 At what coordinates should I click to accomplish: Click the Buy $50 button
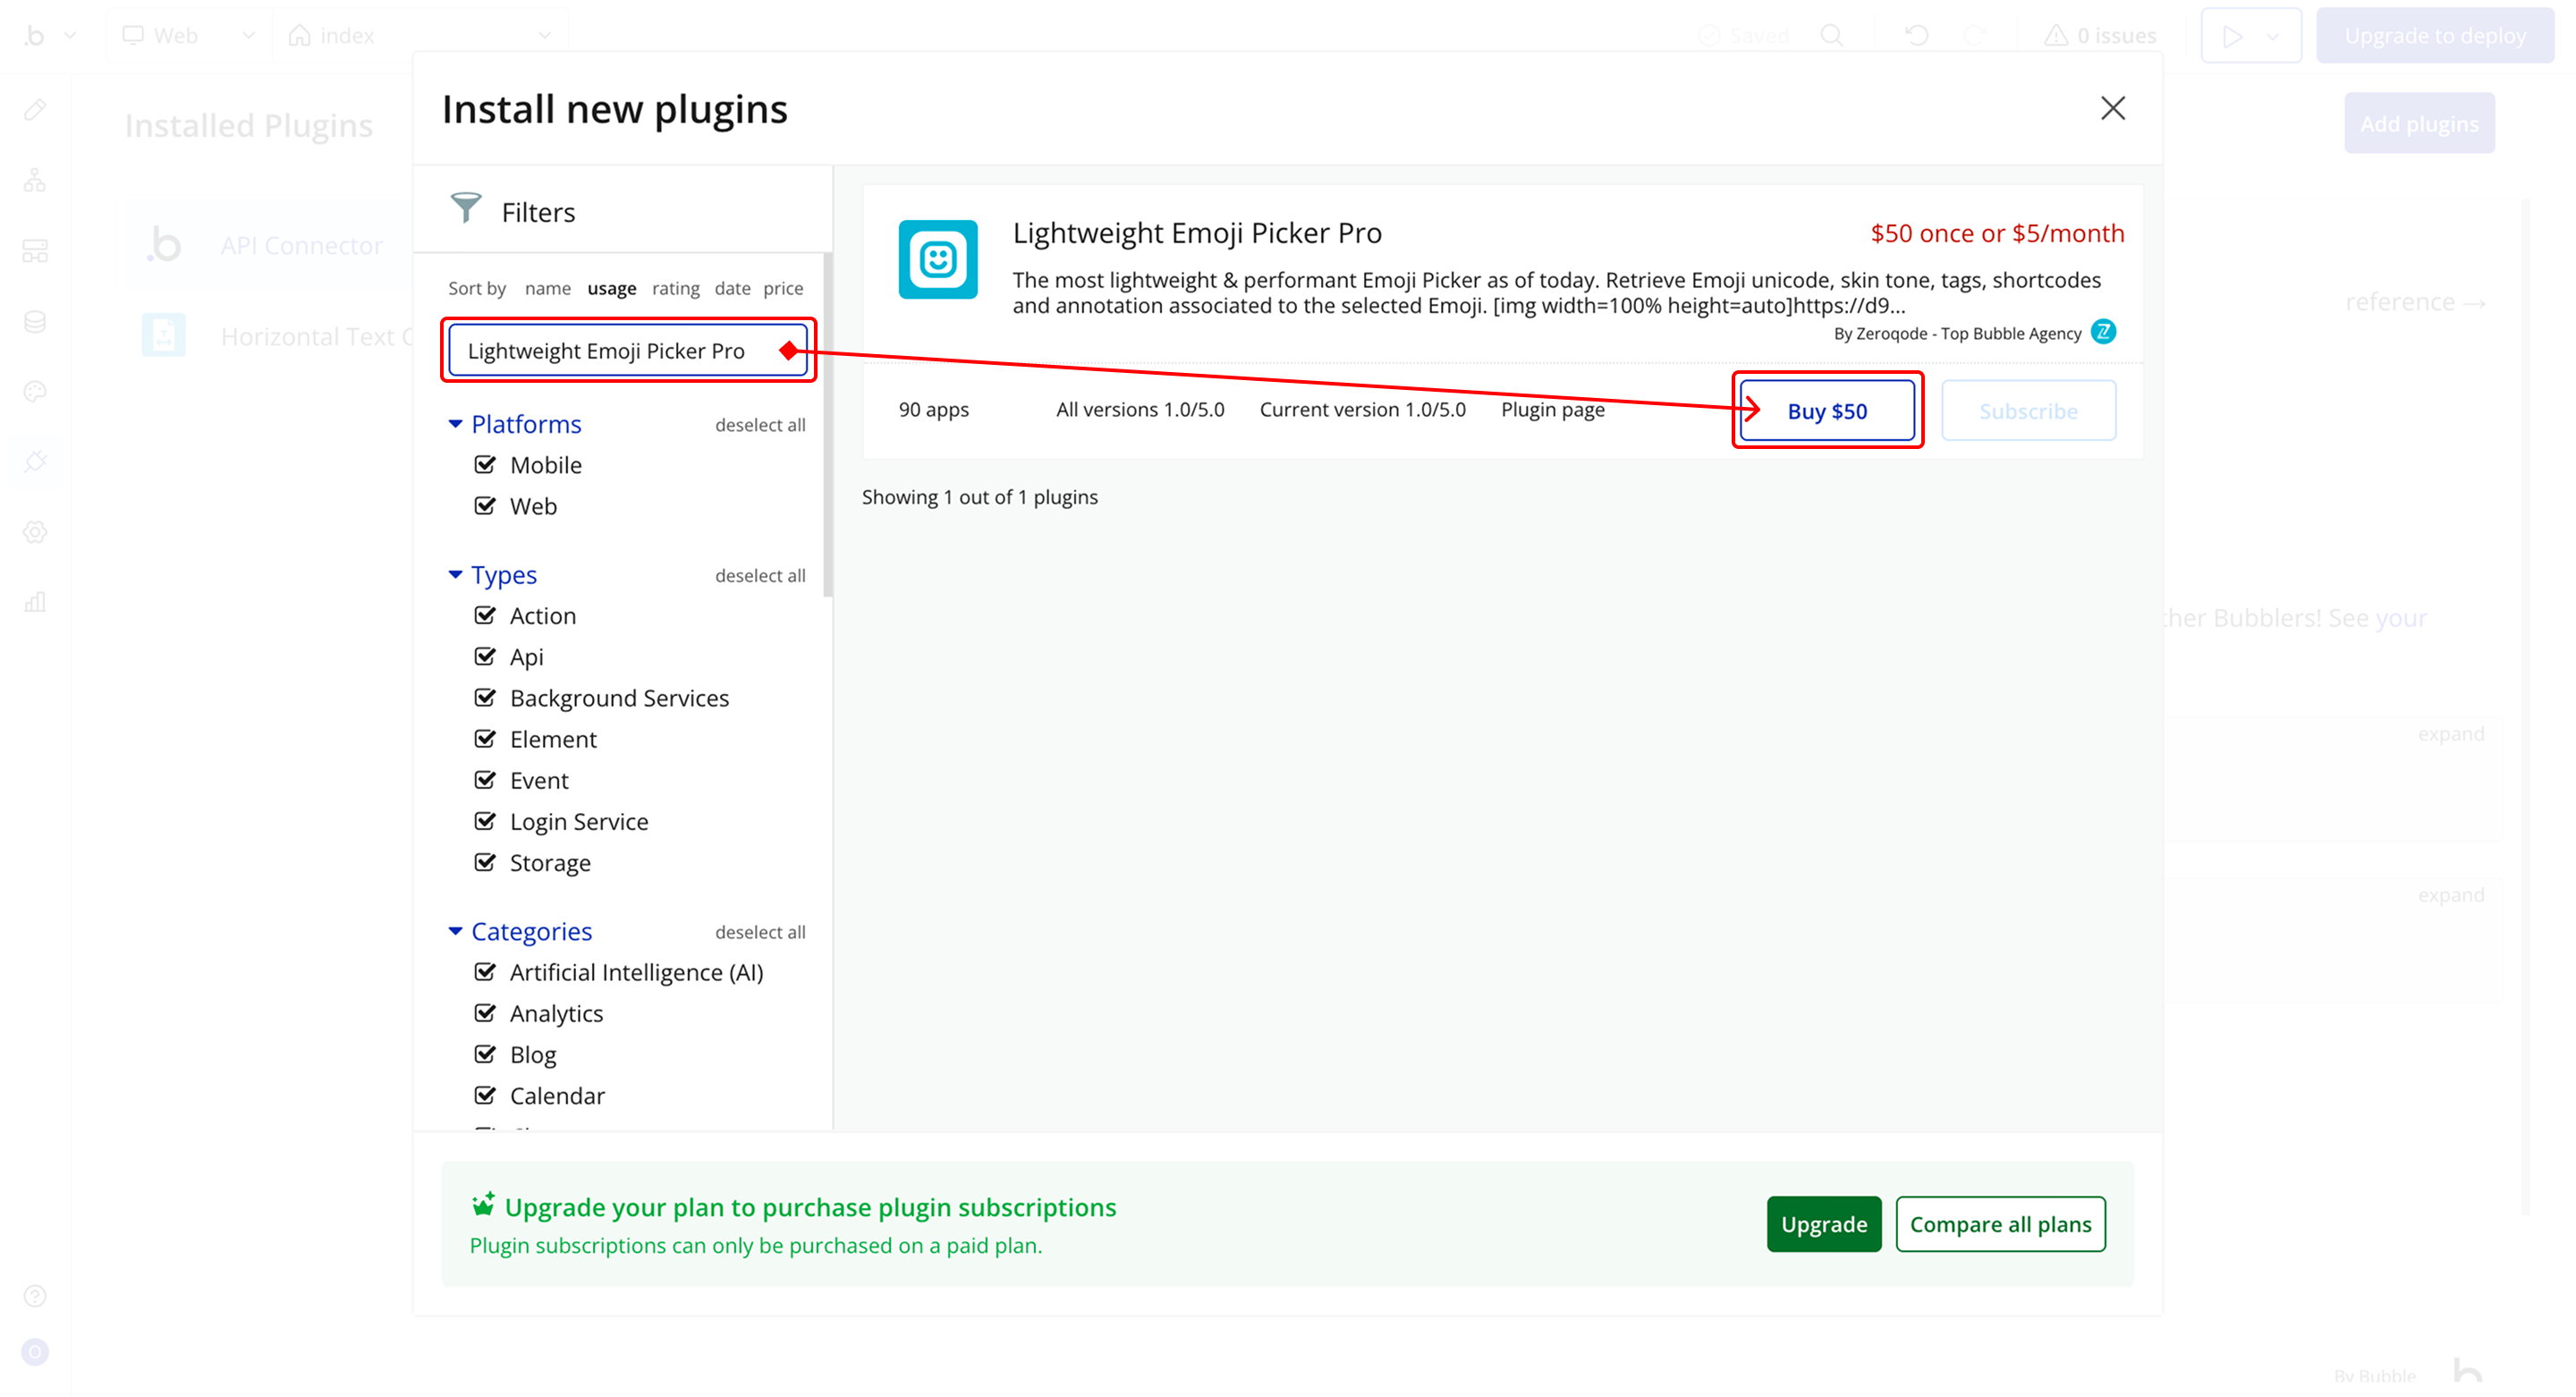(x=1826, y=411)
